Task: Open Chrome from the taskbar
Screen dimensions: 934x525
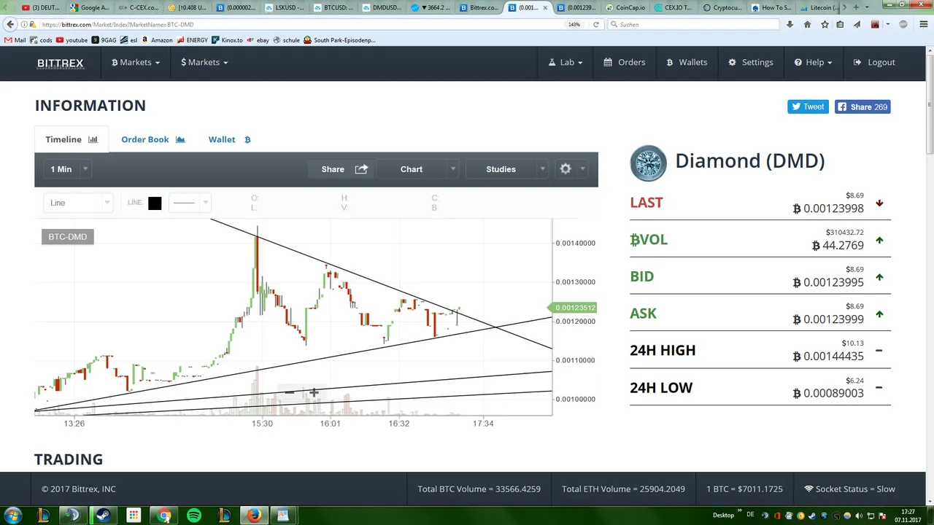Action: pos(163,516)
